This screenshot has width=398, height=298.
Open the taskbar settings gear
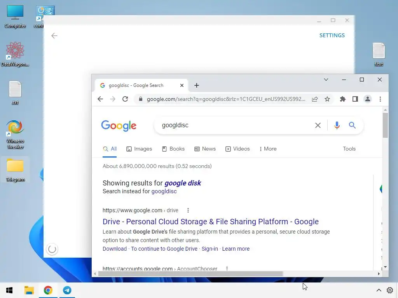point(390,290)
